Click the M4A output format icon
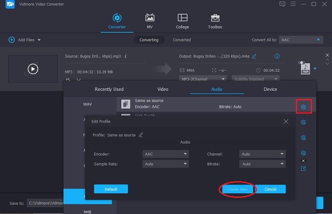The height and width of the screenshot is (214, 332). tap(305, 68)
